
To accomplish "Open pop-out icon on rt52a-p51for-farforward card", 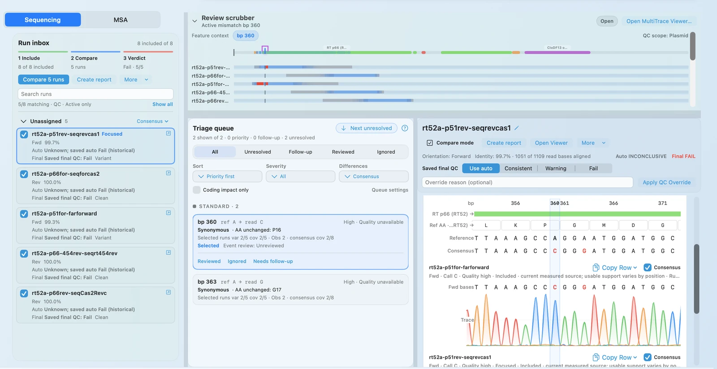I will (x=168, y=213).
